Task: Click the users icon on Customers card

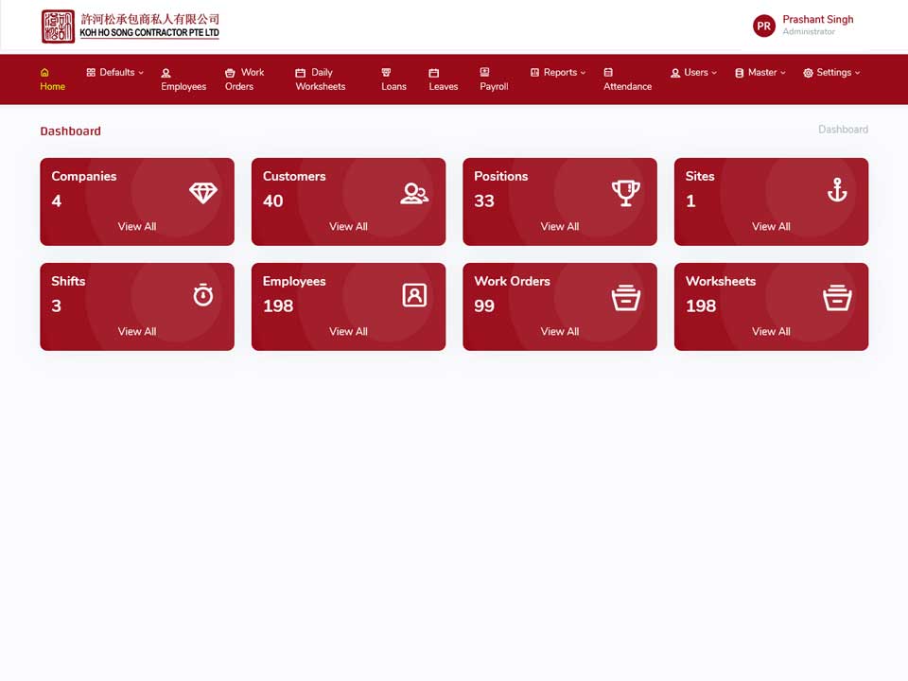Action: coord(414,193)
